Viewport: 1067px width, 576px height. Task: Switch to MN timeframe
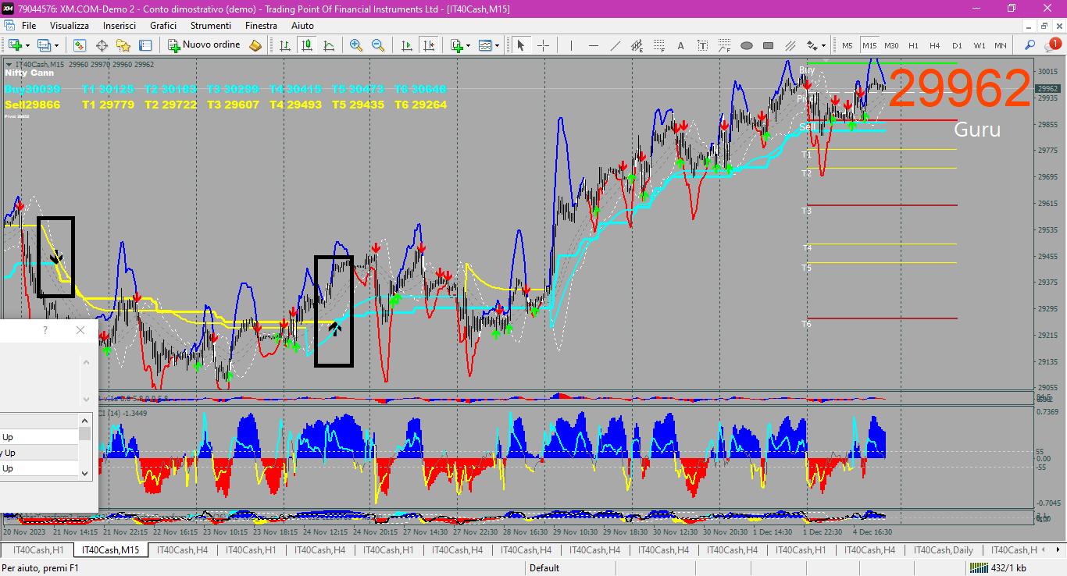[x=1001, y=45]
